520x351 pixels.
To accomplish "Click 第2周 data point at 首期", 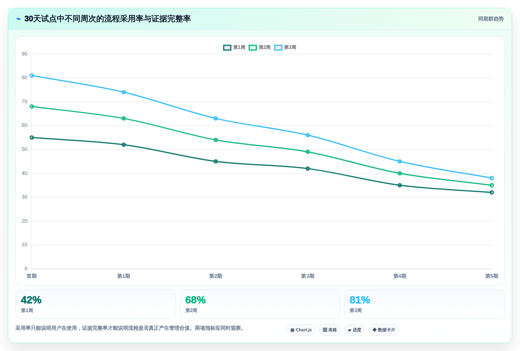I will click(x=32, y=106).
